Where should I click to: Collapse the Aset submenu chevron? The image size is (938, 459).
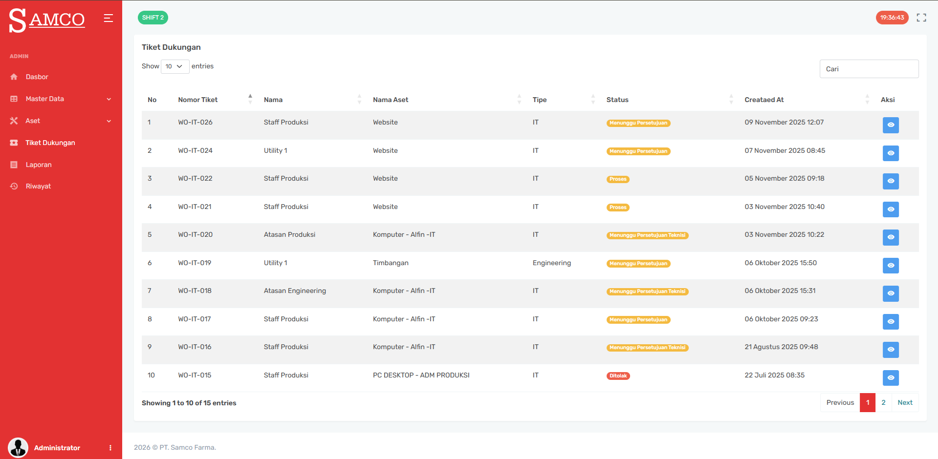[x=109, y=121]
